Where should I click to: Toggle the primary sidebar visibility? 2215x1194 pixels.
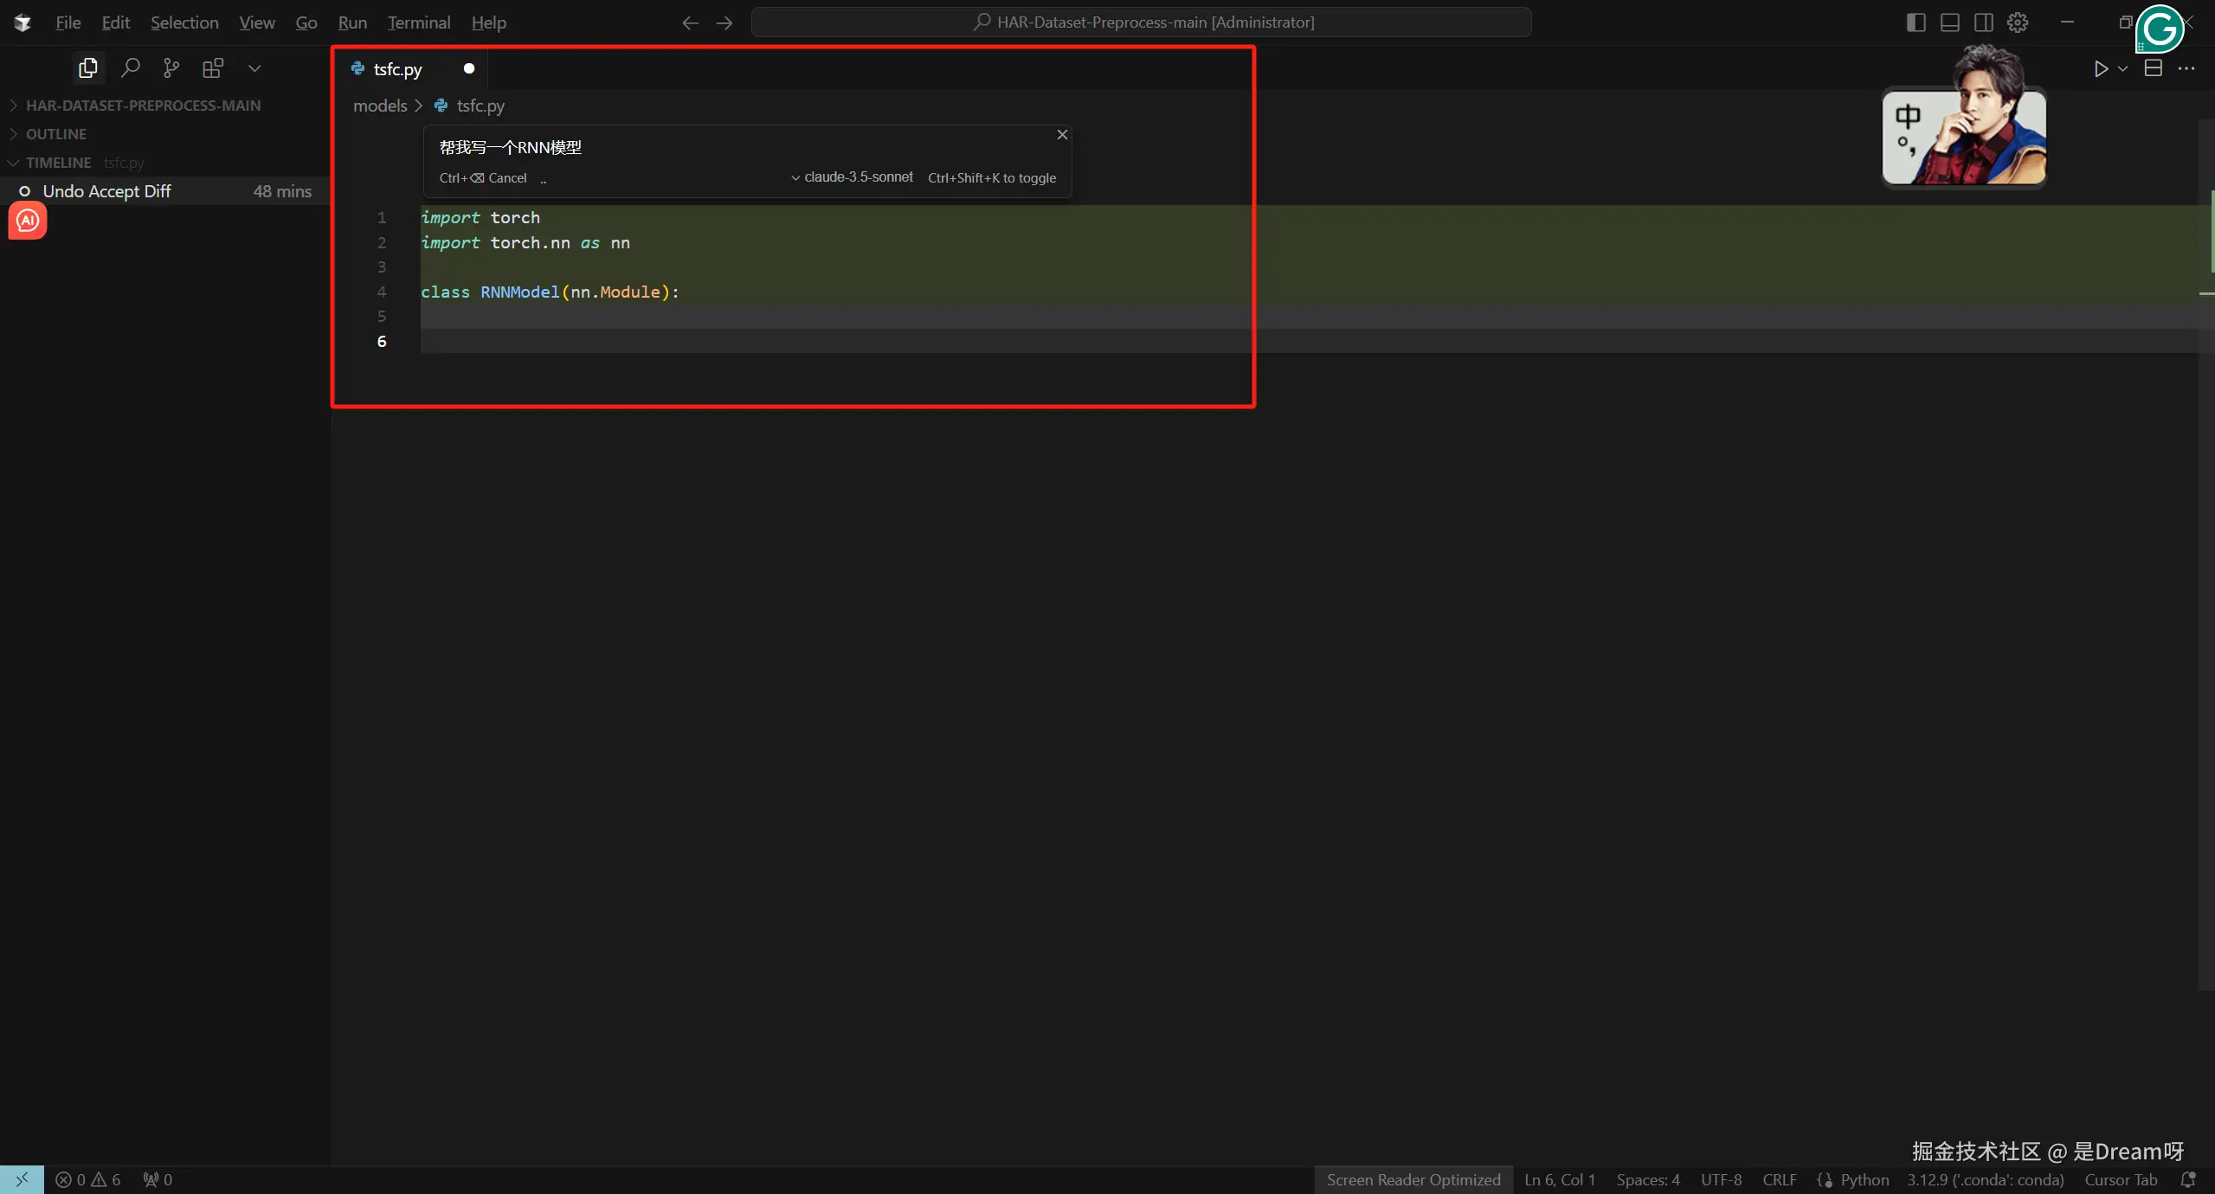click(1916, 22)
